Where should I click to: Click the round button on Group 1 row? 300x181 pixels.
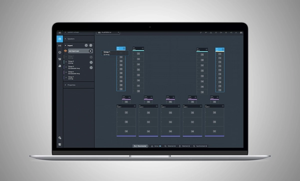[91, 57]
